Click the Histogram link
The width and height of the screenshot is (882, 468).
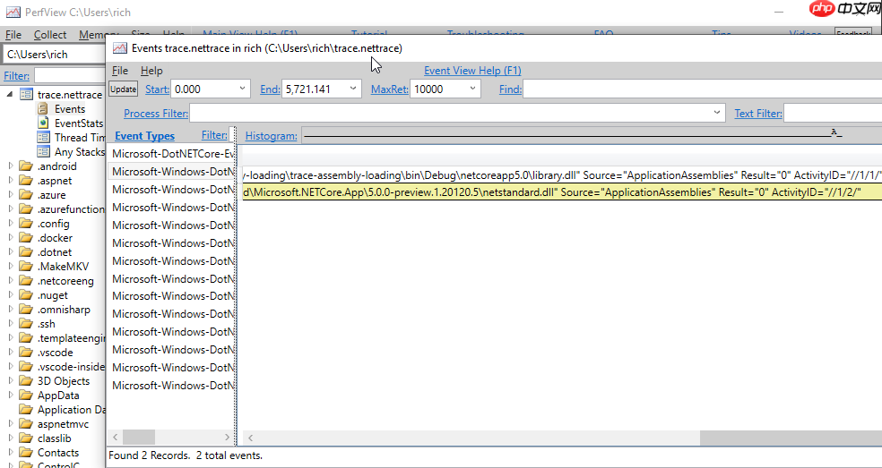[271, 135]
